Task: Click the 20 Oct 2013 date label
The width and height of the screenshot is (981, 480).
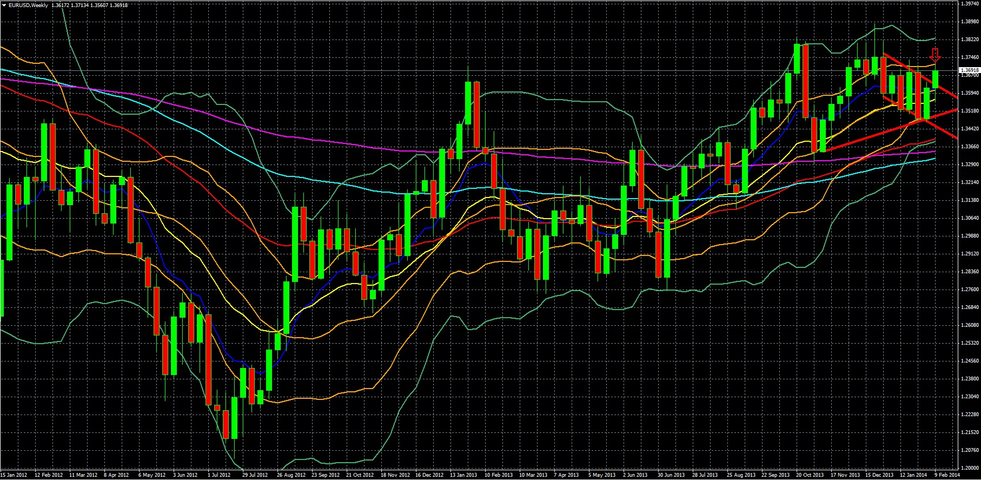Action: pyautogui.click(x=809, y=475)
